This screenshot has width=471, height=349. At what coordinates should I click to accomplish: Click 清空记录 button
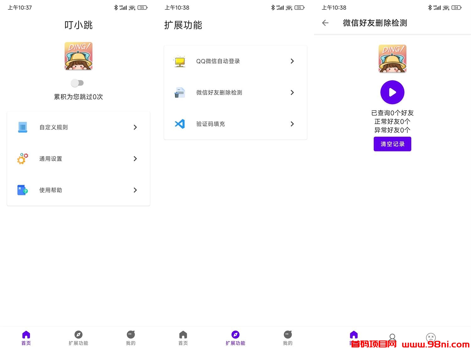392,144
